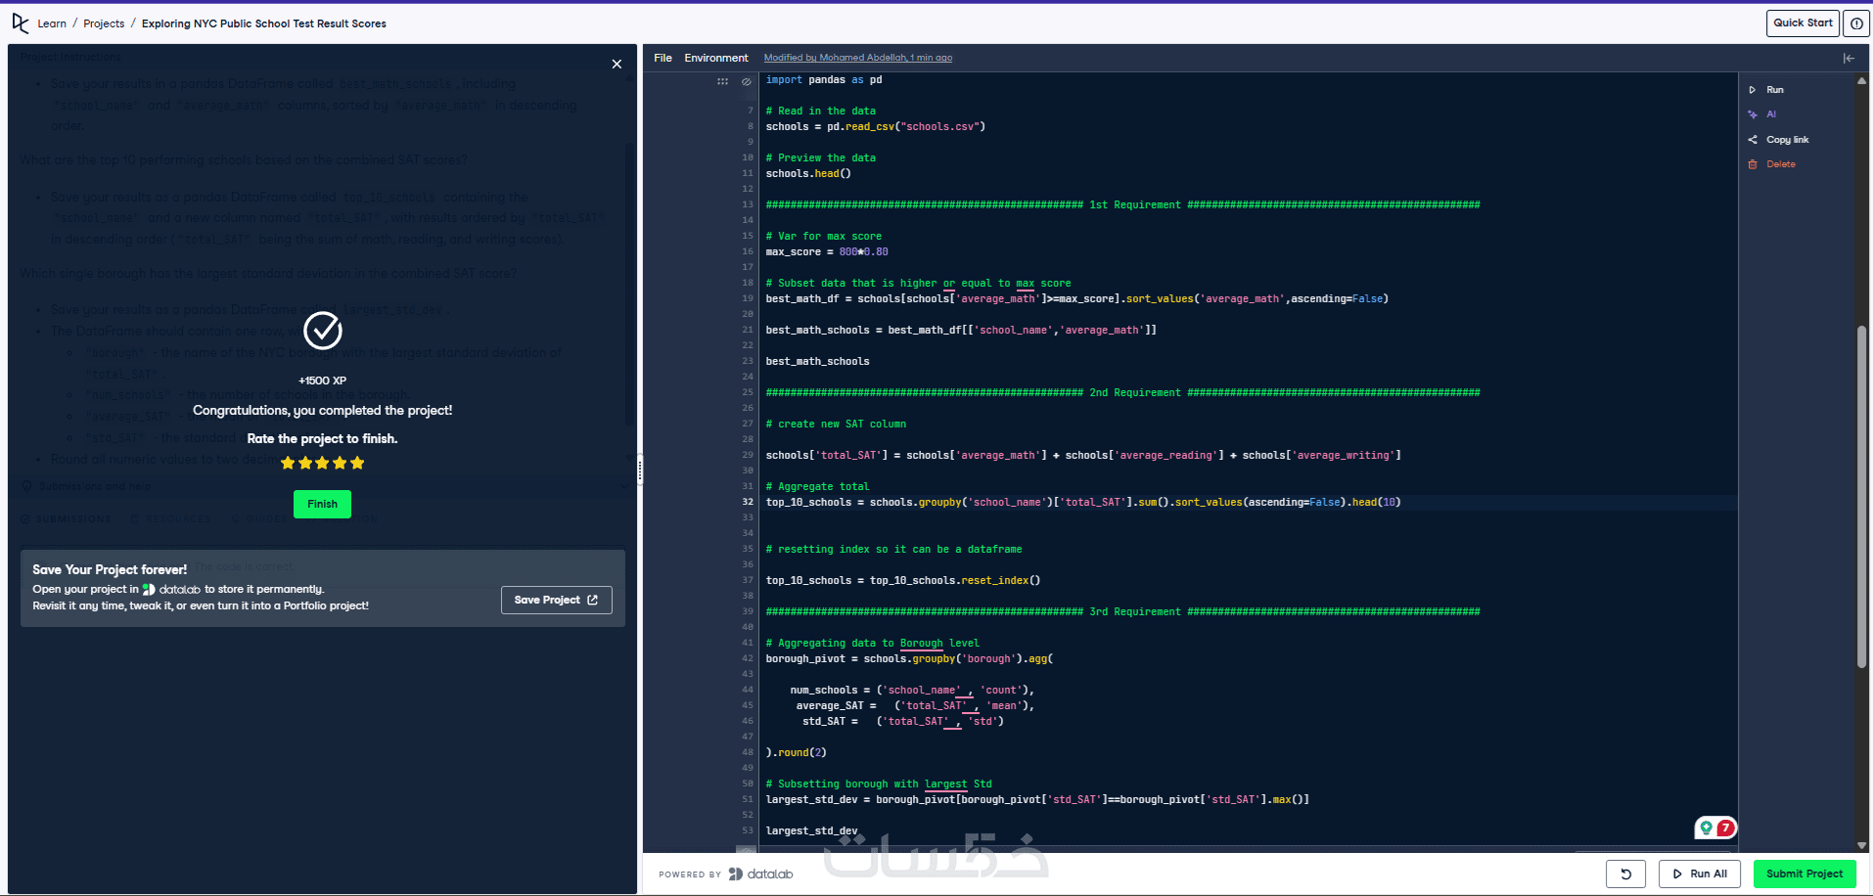Click the std_SAT aggregation line
Screen dimensions: 1873x896
tap(903, 722)
